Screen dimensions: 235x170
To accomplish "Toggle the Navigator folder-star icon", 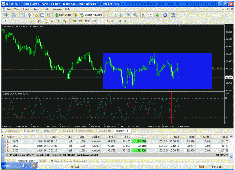I will click(x=36, y=15).
